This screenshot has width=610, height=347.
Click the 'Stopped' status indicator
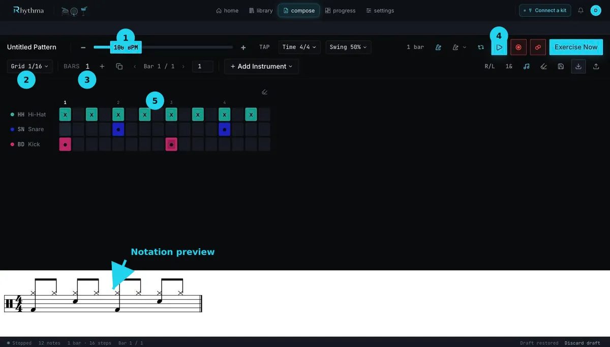19,343
